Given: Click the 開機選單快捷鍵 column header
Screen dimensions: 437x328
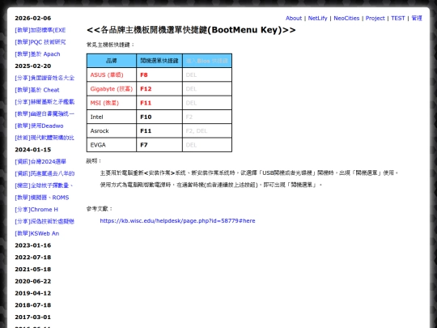Looking at the screenshot, I should (x=159, y=61).
